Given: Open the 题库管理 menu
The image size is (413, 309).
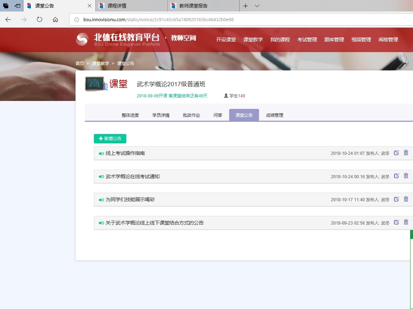Looking at the screenshot, I should point(334,40).
